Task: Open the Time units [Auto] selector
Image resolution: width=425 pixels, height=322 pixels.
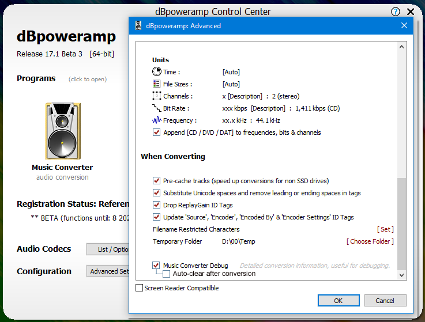Action: pos(231,72)
